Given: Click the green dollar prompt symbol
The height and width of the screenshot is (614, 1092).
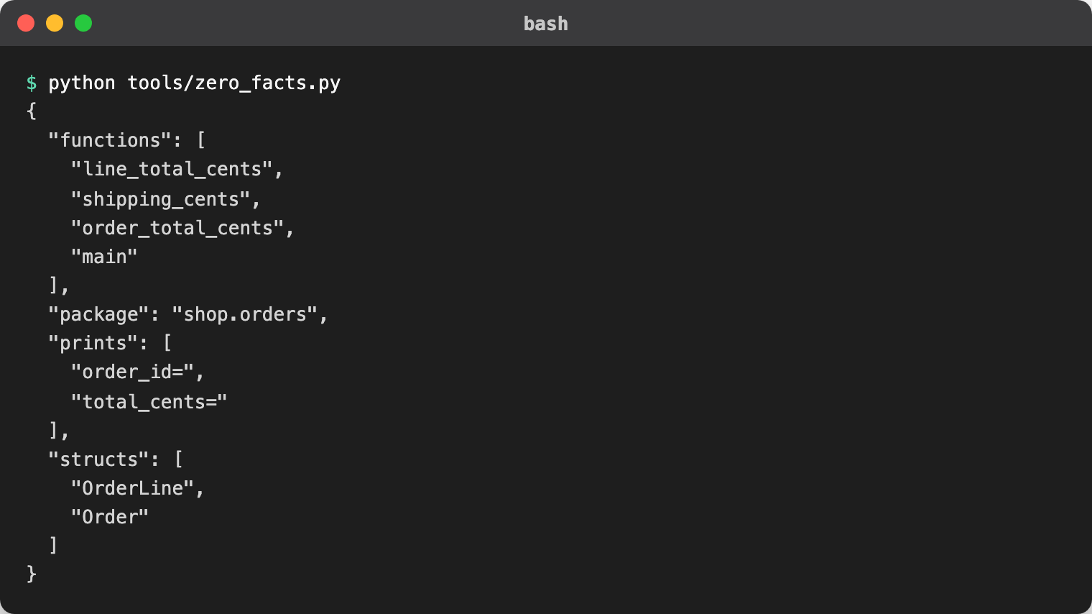Looking at the screenshot, I should tap(32, 83).
